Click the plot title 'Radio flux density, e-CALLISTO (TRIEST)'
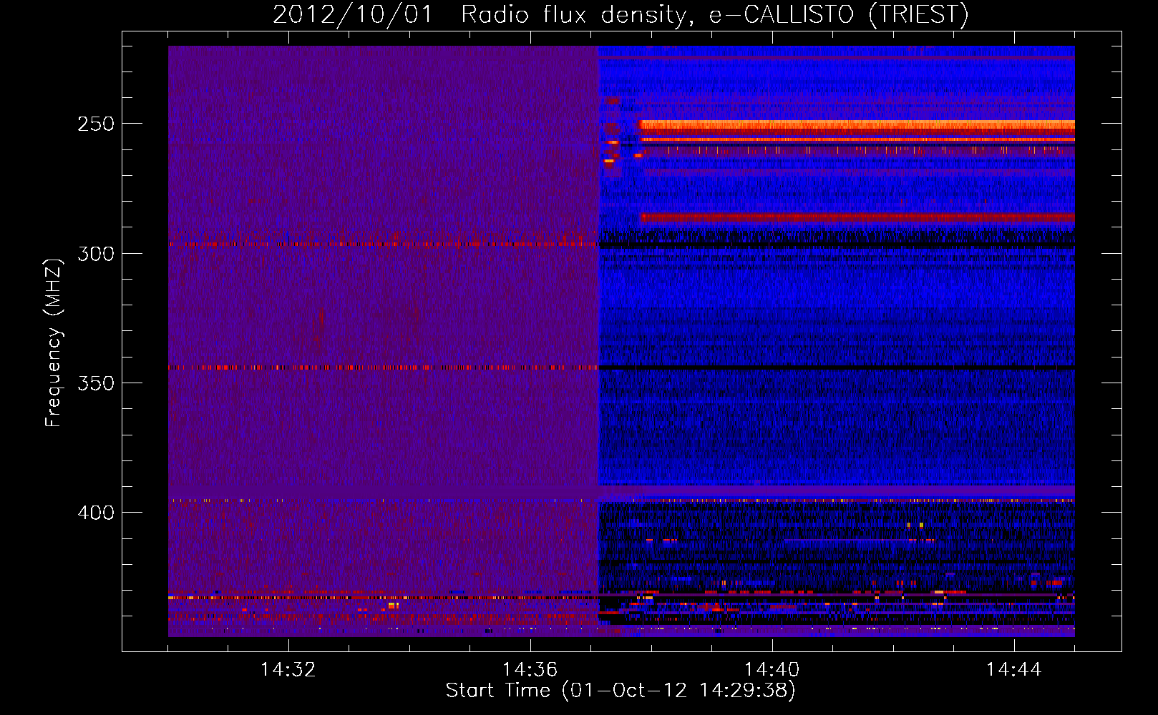Image resolution: width=1158 pixels, height=715 pixels. click(714, 14)
